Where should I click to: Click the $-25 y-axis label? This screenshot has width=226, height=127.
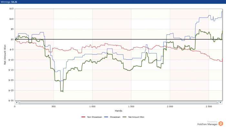11,90
